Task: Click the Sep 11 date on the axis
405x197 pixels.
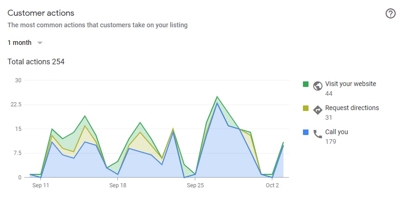Action: [41, 185]
